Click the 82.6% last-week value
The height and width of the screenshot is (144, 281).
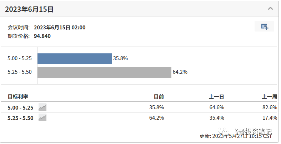pos(270,107)
